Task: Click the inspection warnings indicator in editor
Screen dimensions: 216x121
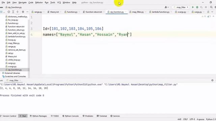Action: click(206, 16)
